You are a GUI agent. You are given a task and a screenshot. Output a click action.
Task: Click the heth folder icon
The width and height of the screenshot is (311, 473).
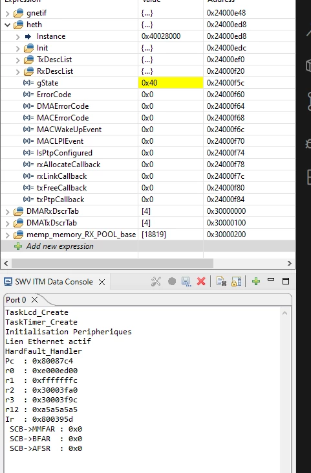tap(18, 25)
